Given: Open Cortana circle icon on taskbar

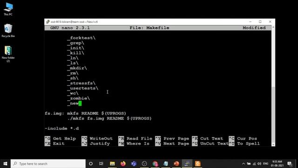Looking at the screenshot, I should [91, 164].
